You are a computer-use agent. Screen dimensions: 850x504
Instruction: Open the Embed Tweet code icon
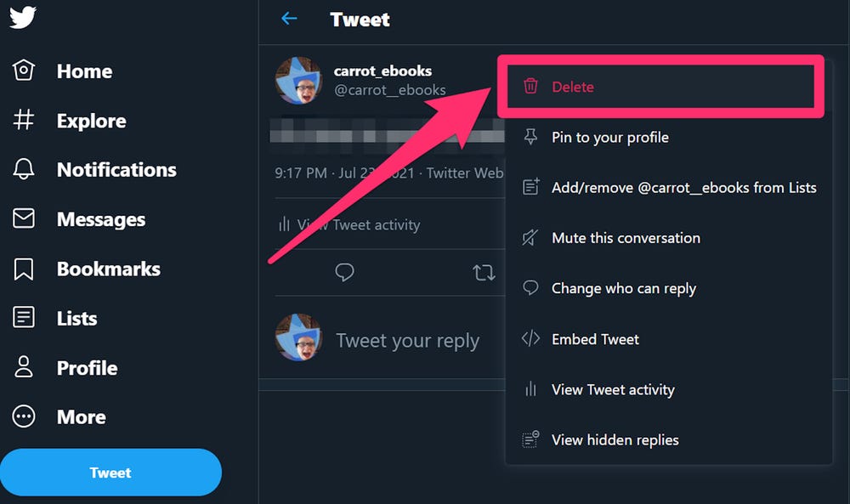click(x=530, y=338)
